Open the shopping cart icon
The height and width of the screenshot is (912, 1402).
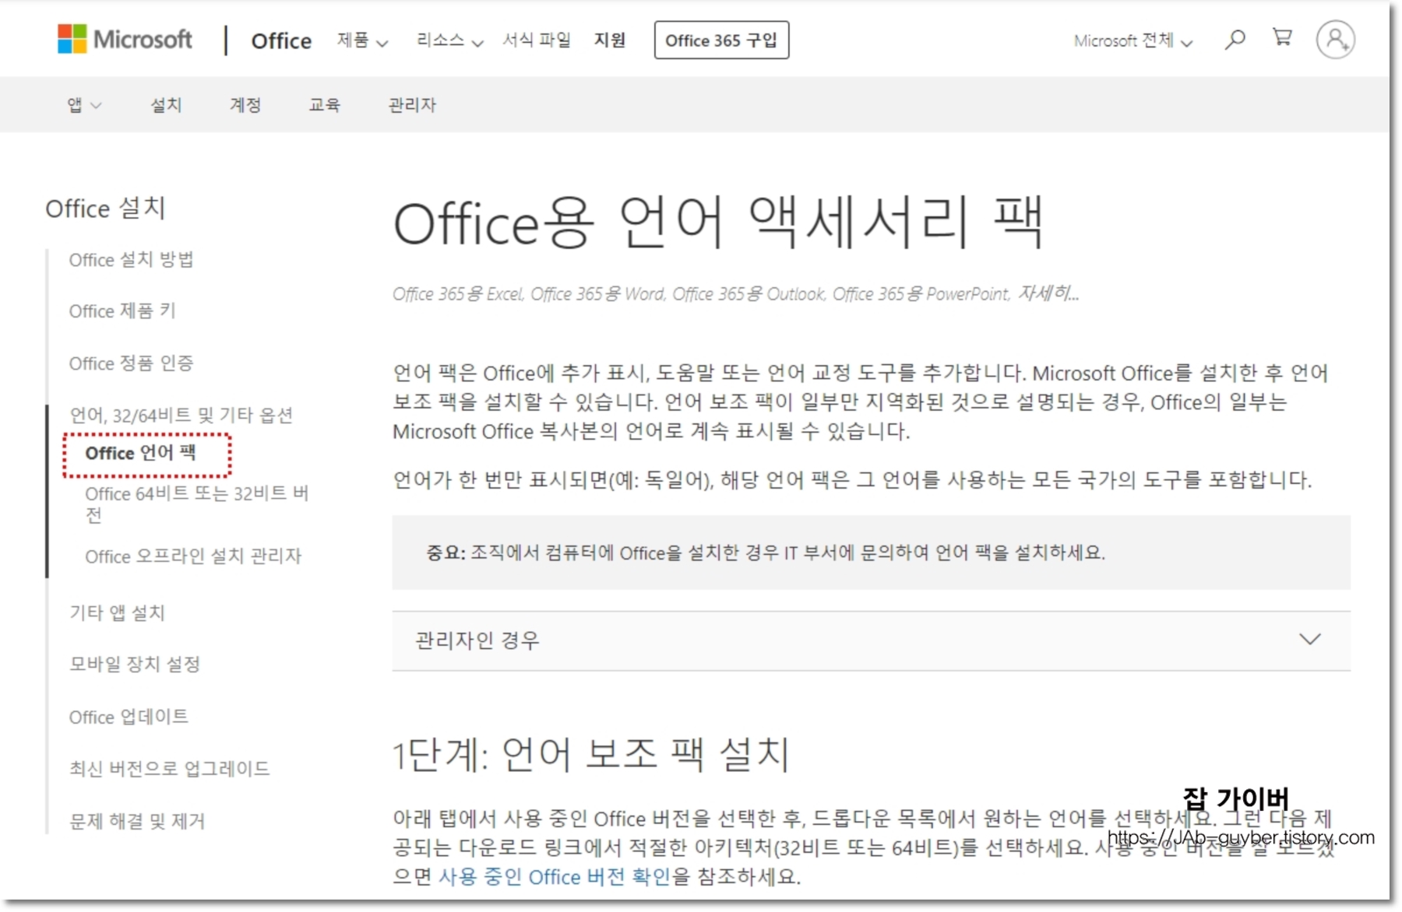tap(1282, 37)
